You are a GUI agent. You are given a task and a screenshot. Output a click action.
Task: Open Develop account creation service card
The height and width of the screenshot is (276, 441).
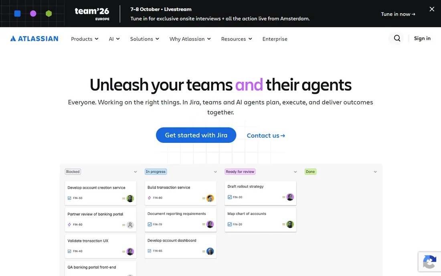tap(101, 193)
